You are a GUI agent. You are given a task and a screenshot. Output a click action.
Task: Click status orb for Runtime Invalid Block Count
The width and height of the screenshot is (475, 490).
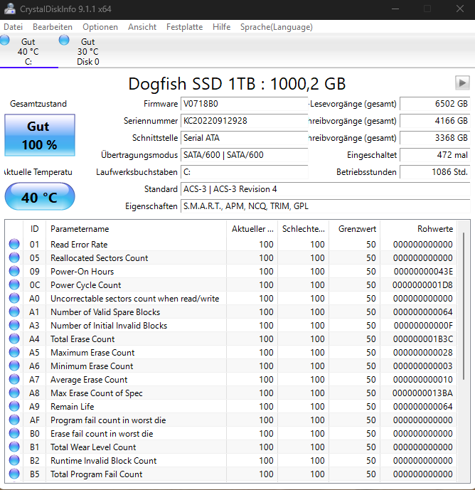14,460
